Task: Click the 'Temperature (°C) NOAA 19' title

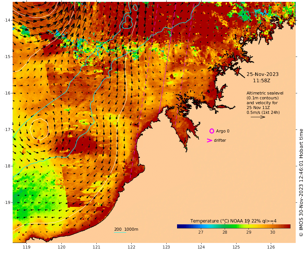Action: pos(220,221)
